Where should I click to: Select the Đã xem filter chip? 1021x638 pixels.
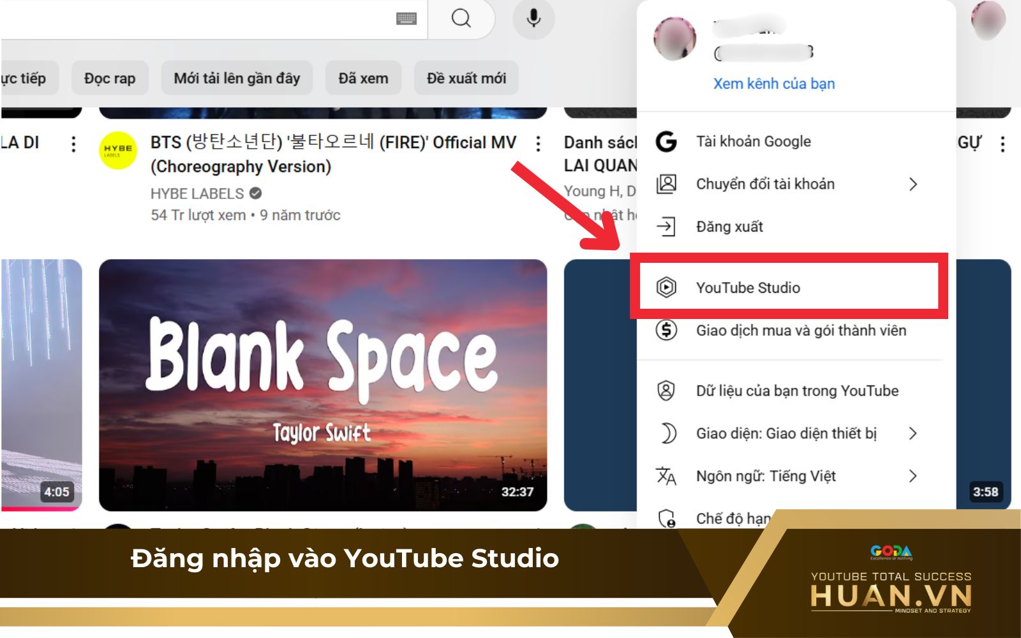coord(363,78)
